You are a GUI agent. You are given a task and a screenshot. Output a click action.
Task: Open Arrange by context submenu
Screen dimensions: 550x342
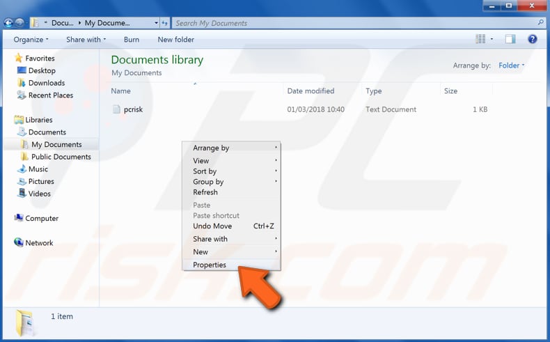click(x=232, y=148)
